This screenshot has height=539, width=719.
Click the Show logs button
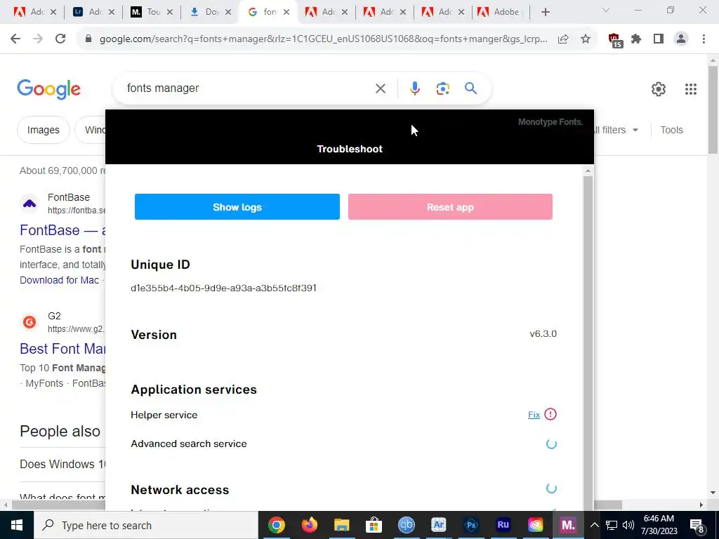click(237, 207)
